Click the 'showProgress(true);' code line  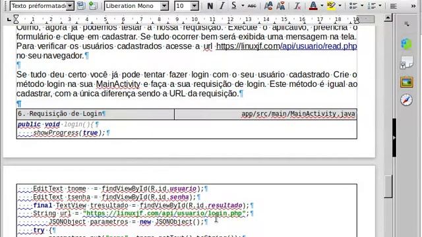pos(69,133)
